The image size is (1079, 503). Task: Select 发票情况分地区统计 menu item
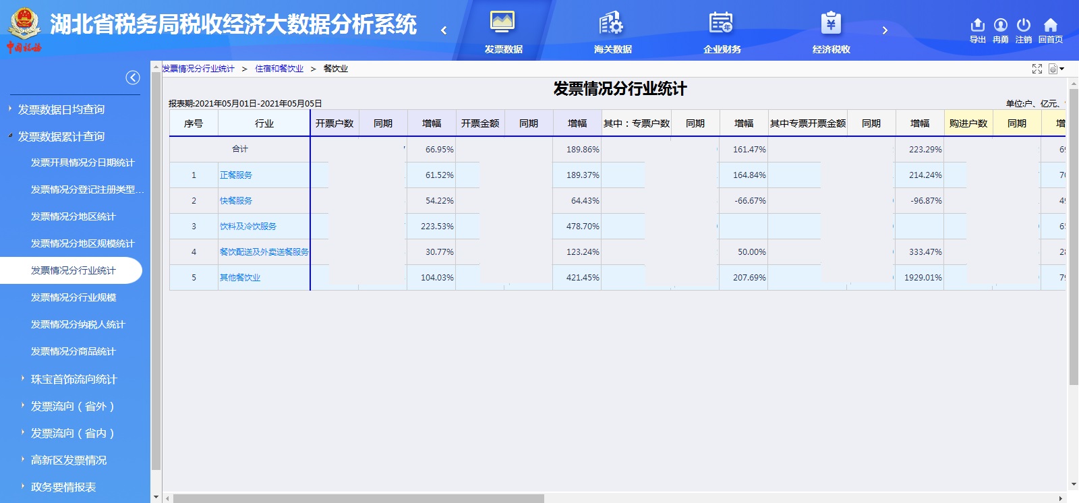tap(73, 216)
